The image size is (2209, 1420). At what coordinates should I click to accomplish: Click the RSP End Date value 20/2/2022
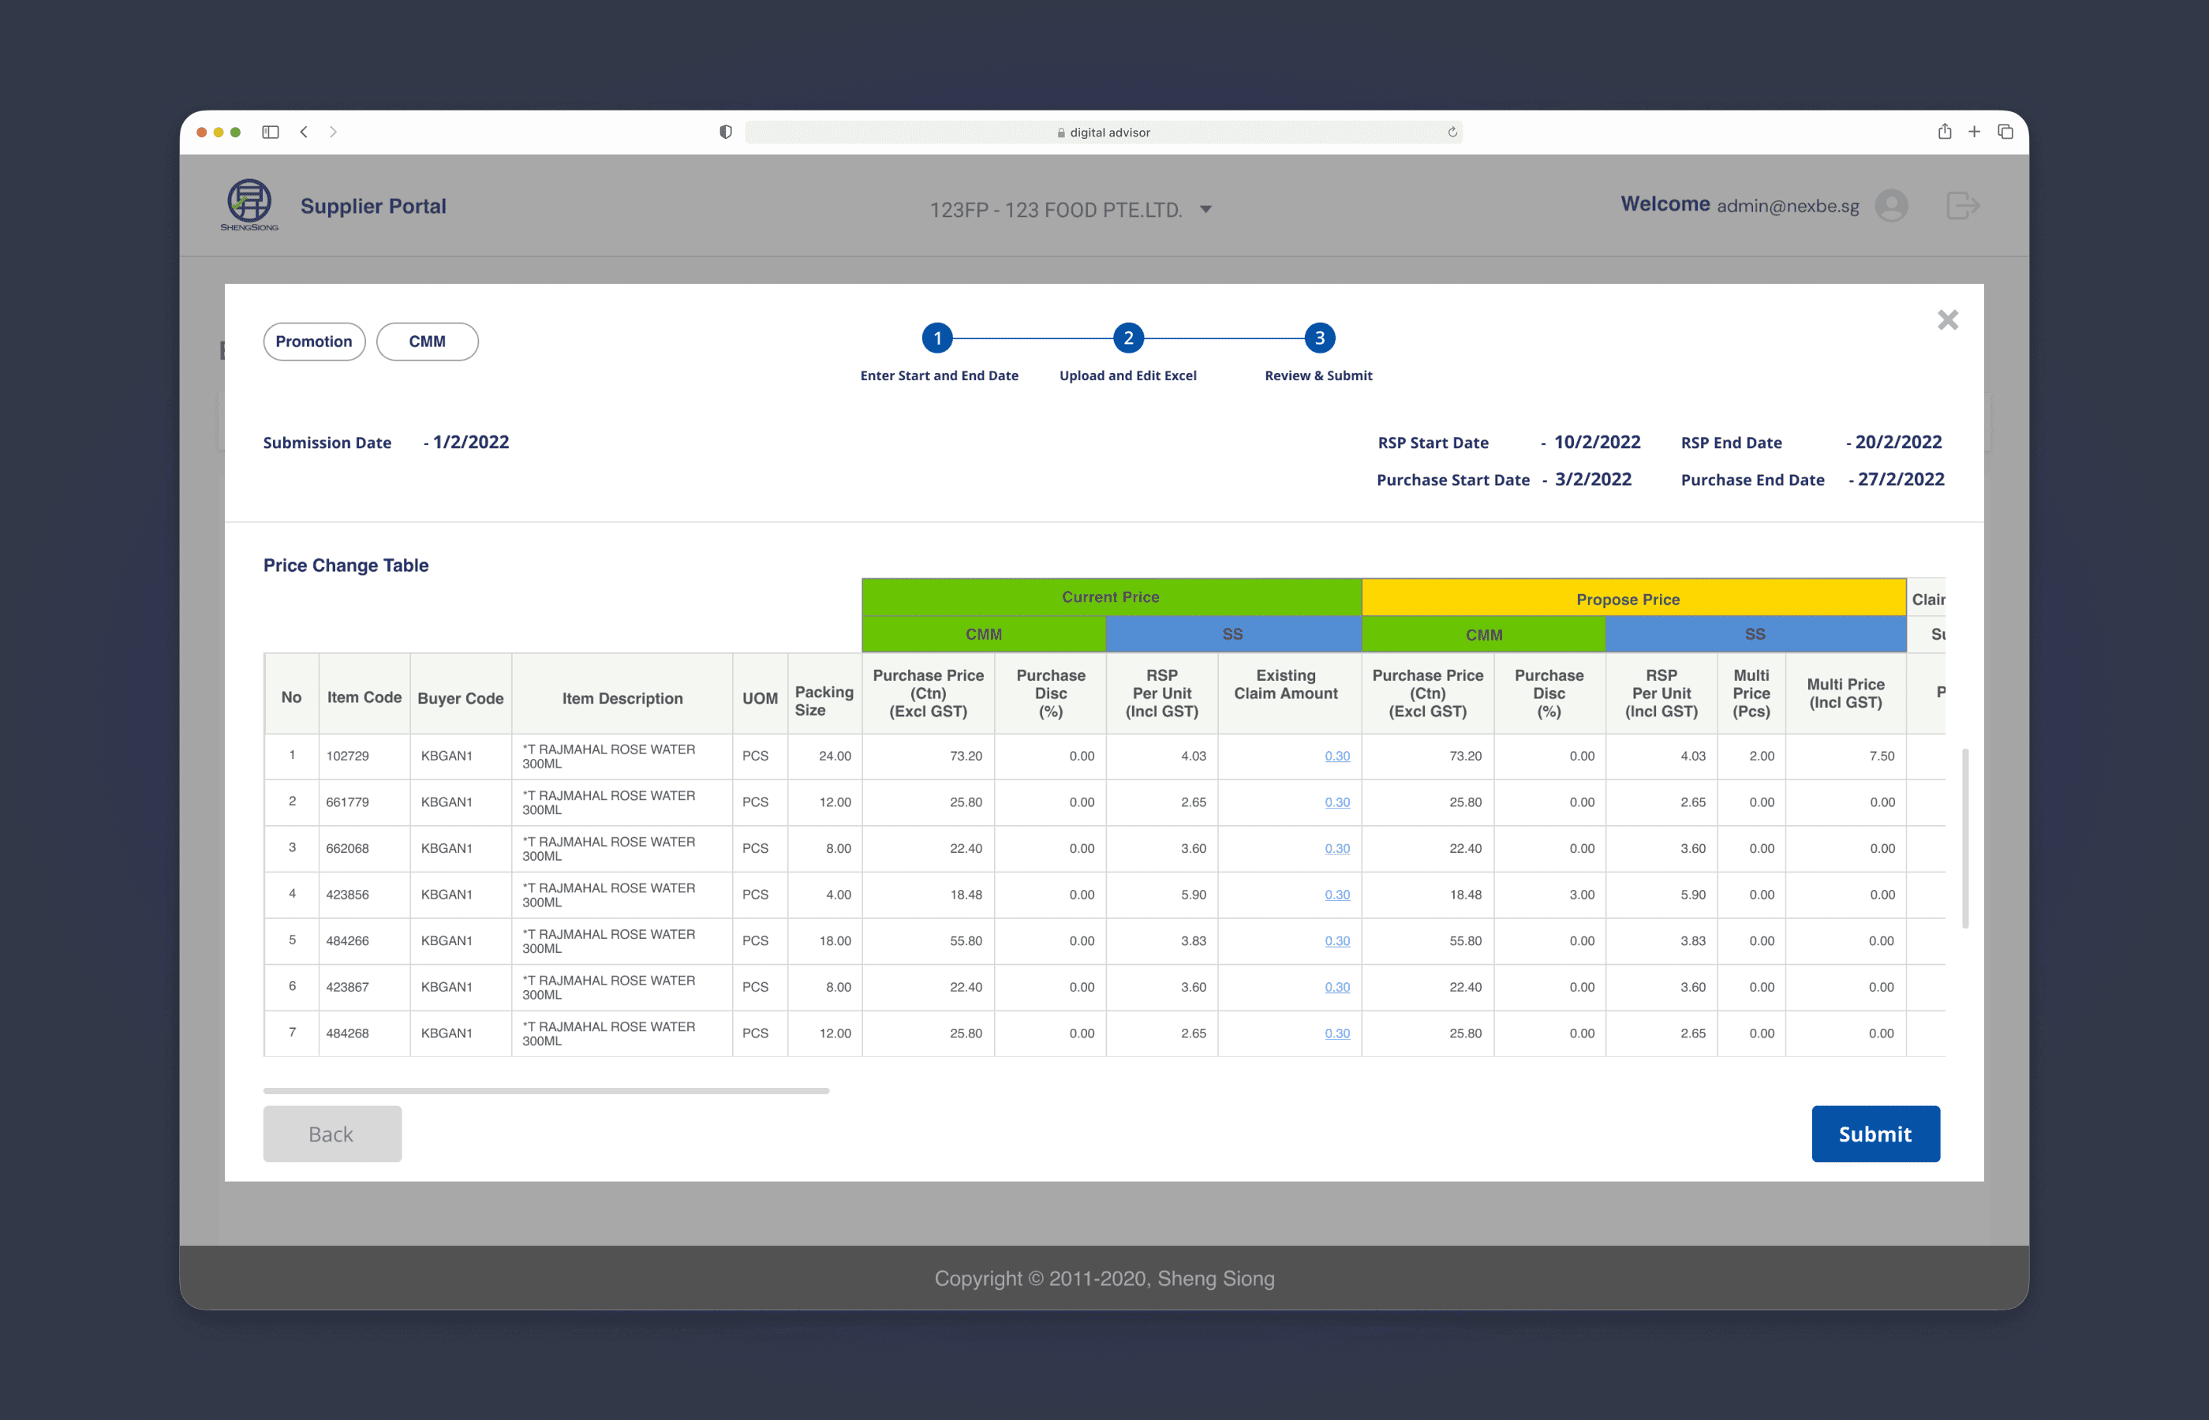click(x=1898, y=442)
